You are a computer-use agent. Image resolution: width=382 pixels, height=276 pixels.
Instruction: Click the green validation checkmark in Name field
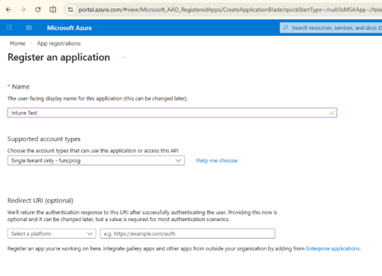point(332,113)
